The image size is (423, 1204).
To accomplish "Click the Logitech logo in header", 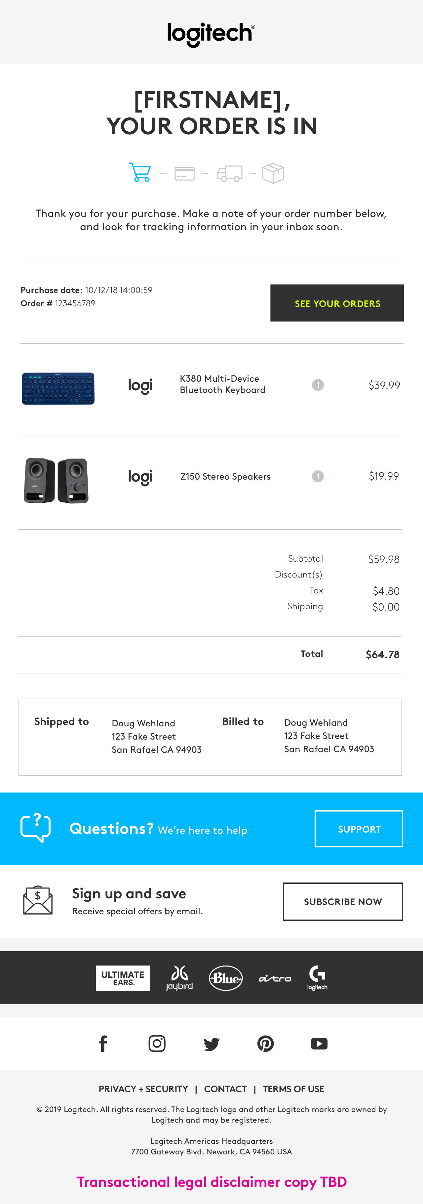I will [211, 34].
